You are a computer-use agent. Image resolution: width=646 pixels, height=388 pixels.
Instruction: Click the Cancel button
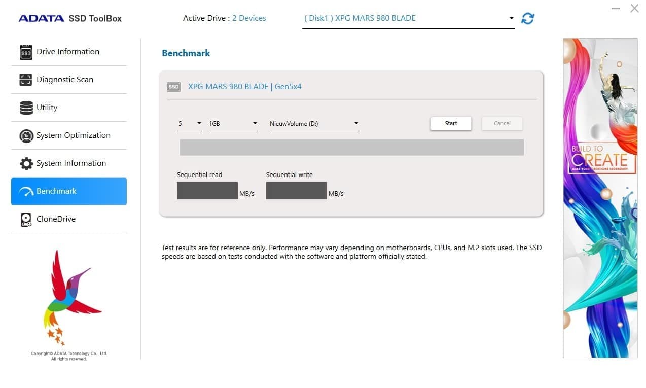[x=502, y=123]
